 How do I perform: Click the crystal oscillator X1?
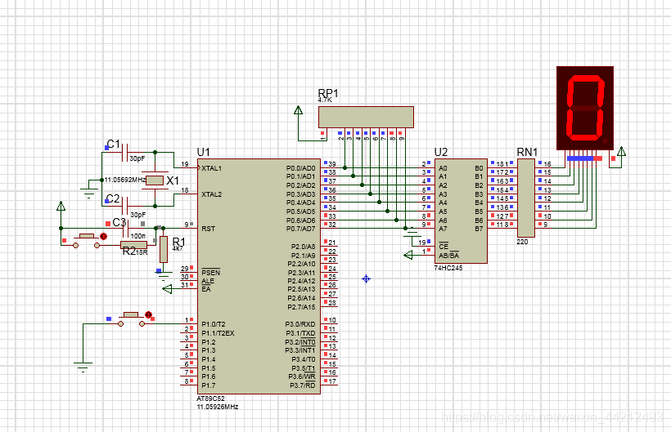(155, 180)
